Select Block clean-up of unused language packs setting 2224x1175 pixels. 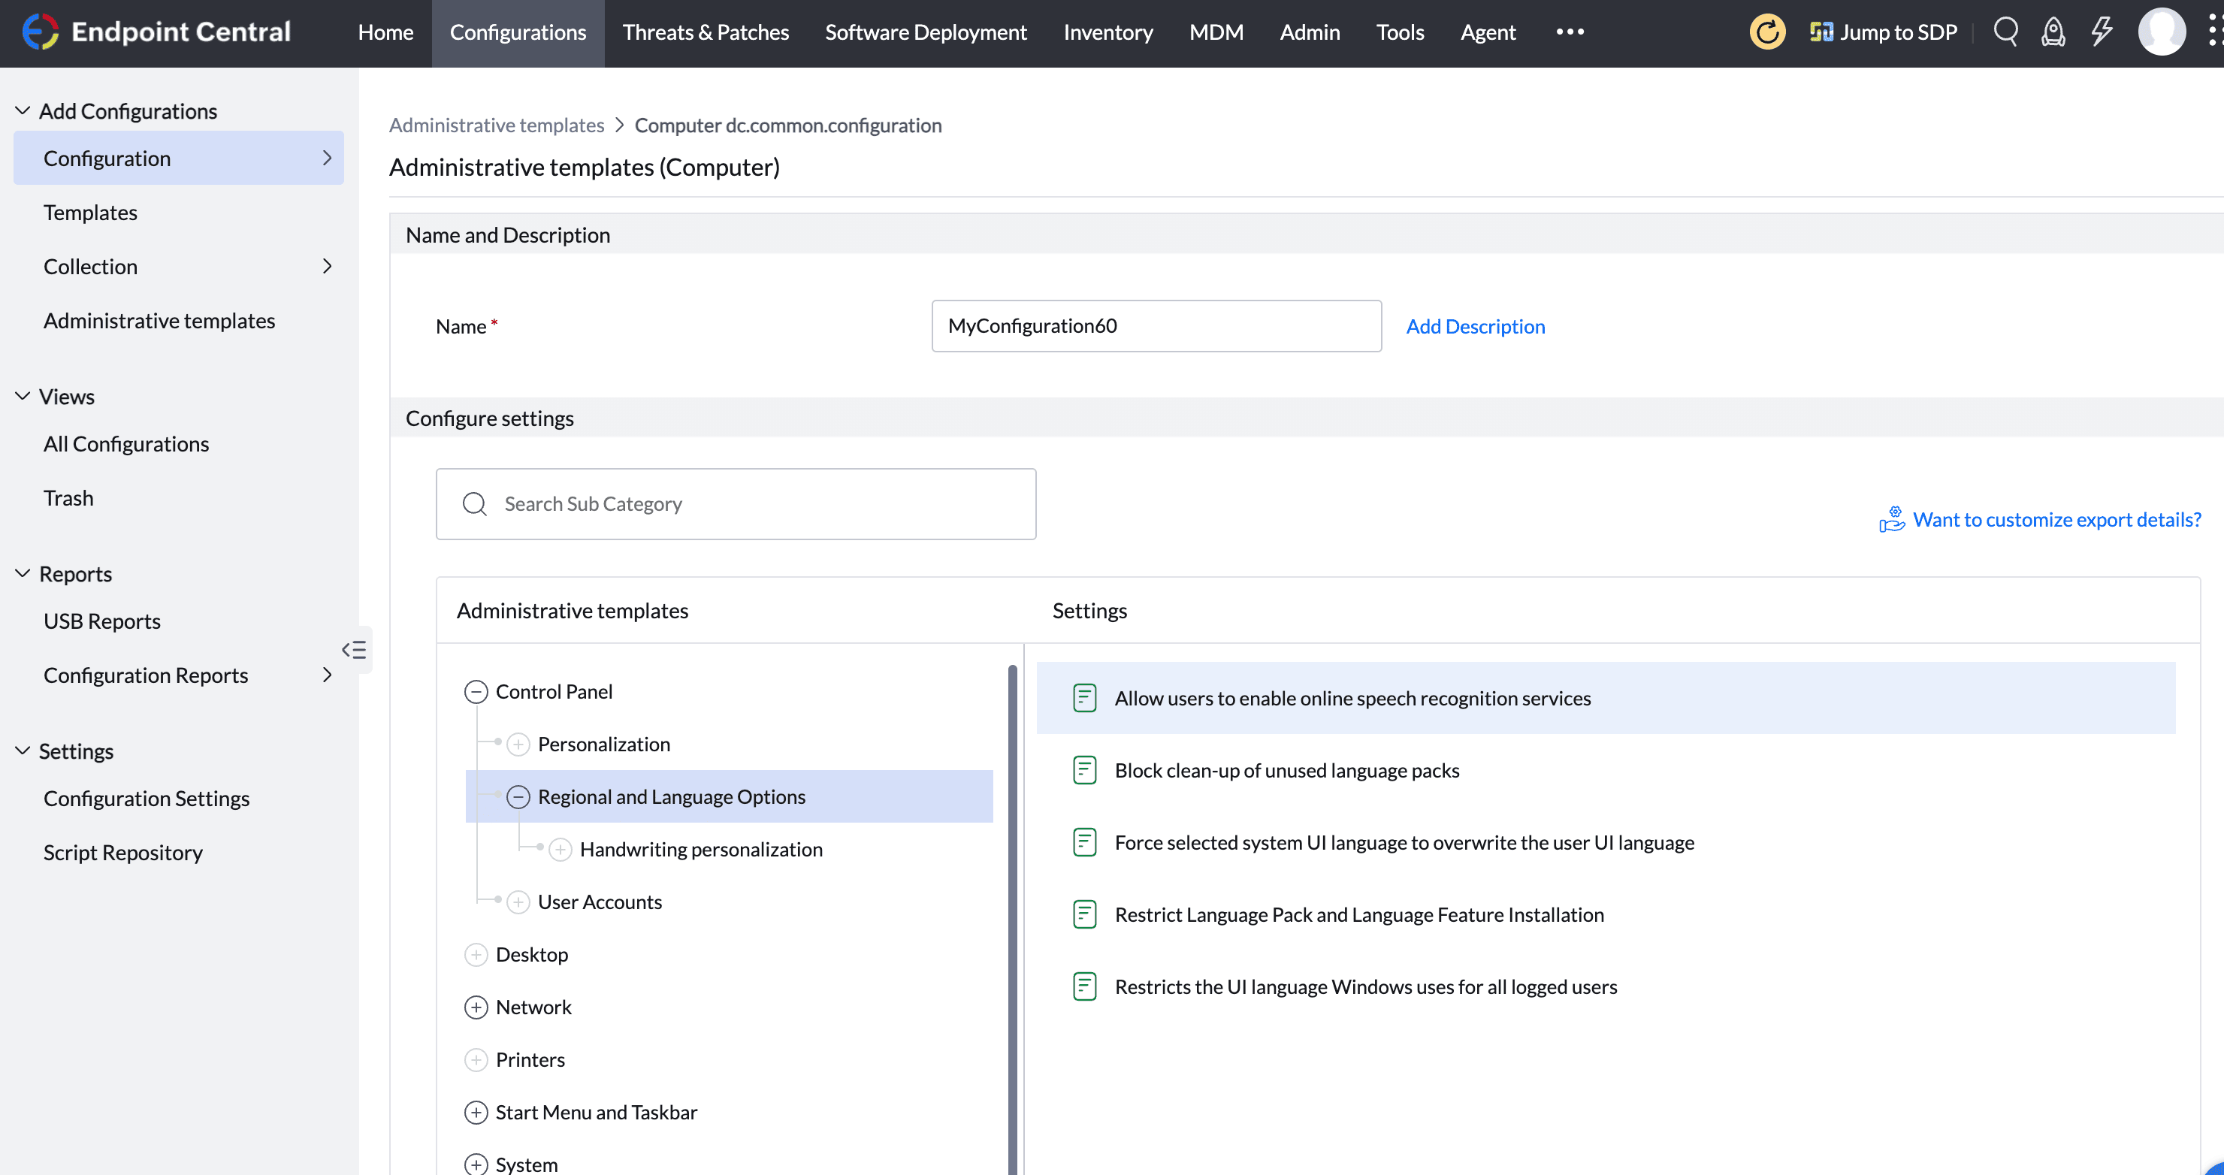click(x=1286, y=770)
